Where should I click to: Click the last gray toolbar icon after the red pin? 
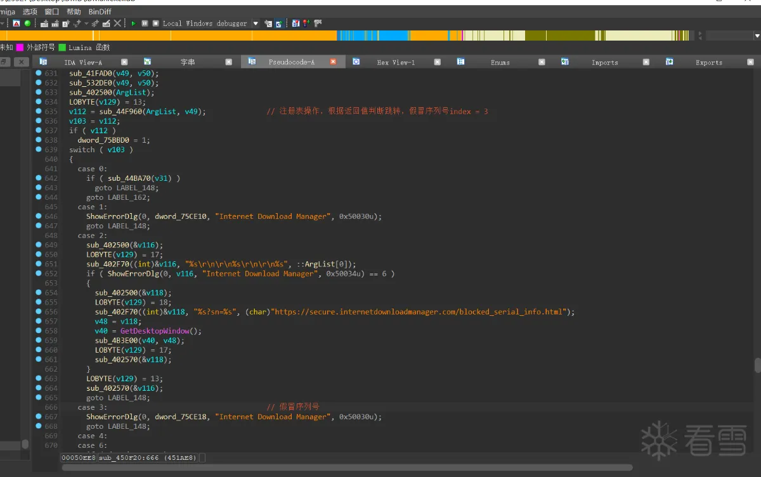click(318, 23)
